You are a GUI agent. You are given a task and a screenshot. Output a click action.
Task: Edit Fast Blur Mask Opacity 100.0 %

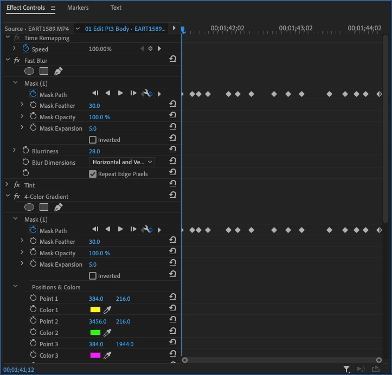click(x=100, y=117)
